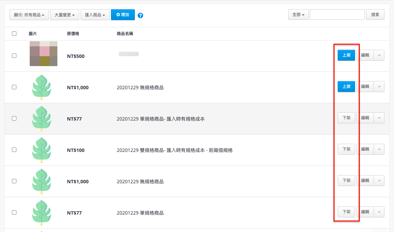394x232 pixels.
Task: Click leaf image of 雙規格商品 NT$100 row
Action: coord(41,150)
